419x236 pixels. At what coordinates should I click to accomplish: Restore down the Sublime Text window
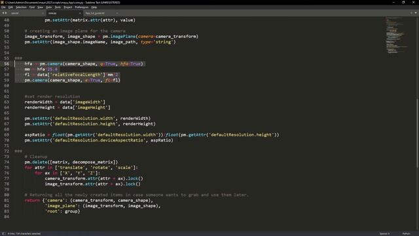click(403, 2)
